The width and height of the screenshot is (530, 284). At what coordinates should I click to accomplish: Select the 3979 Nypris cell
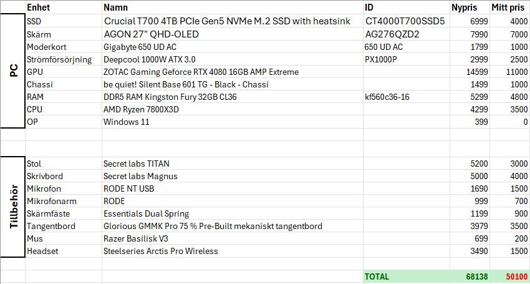[x=470, y=226]
